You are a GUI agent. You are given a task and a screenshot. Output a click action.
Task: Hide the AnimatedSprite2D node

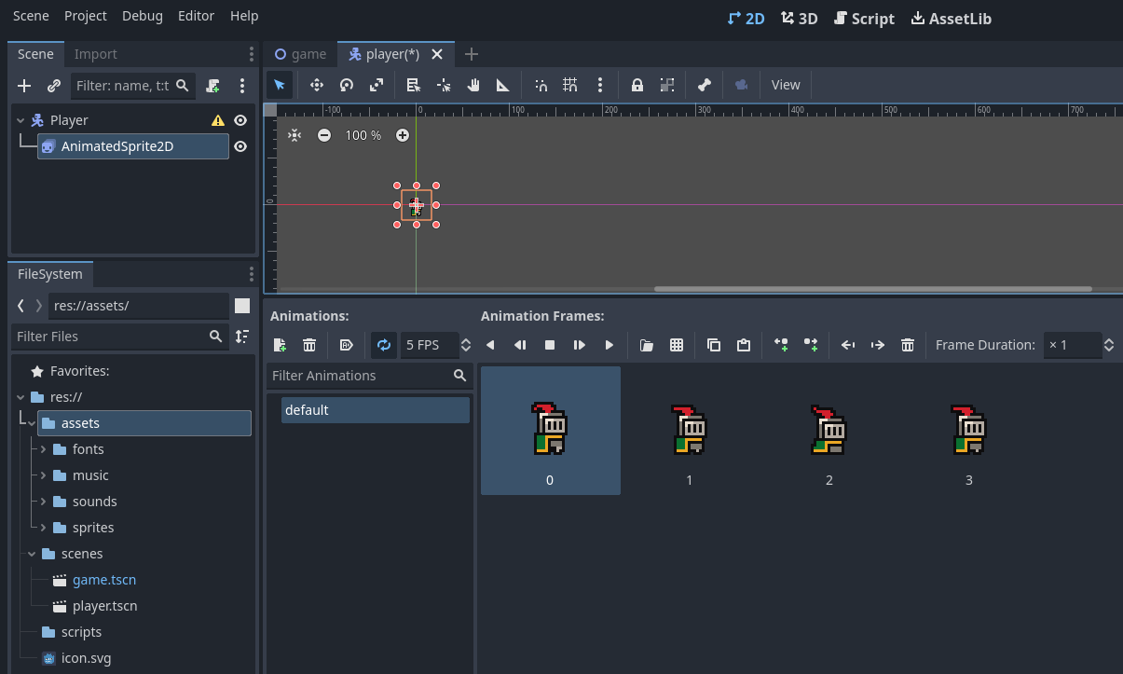coord(240,146)
